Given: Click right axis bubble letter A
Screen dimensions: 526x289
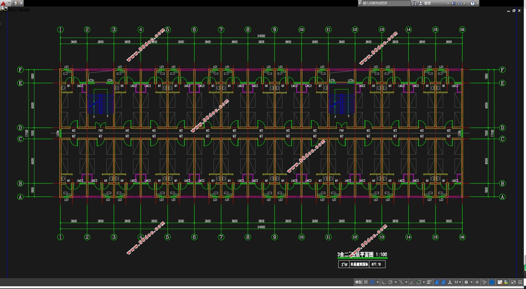Looking at the screenshot, I should [503, 197].
